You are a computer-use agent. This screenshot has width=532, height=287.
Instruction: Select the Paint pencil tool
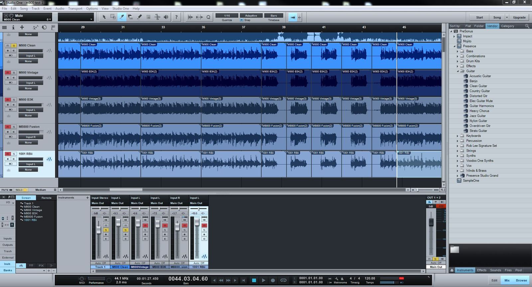click(x=140, y=17)
